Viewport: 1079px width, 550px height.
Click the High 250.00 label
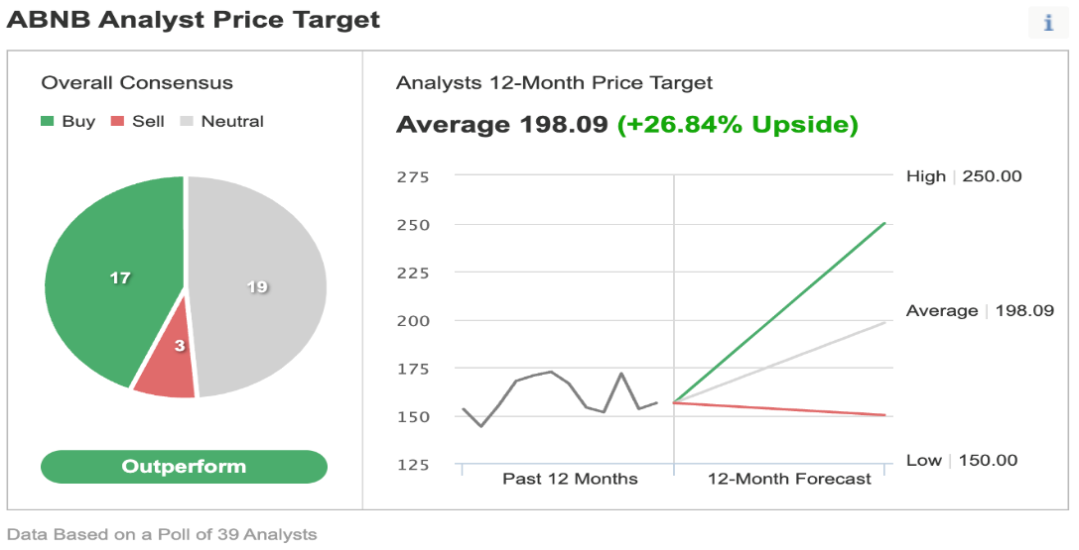(964, 176)
